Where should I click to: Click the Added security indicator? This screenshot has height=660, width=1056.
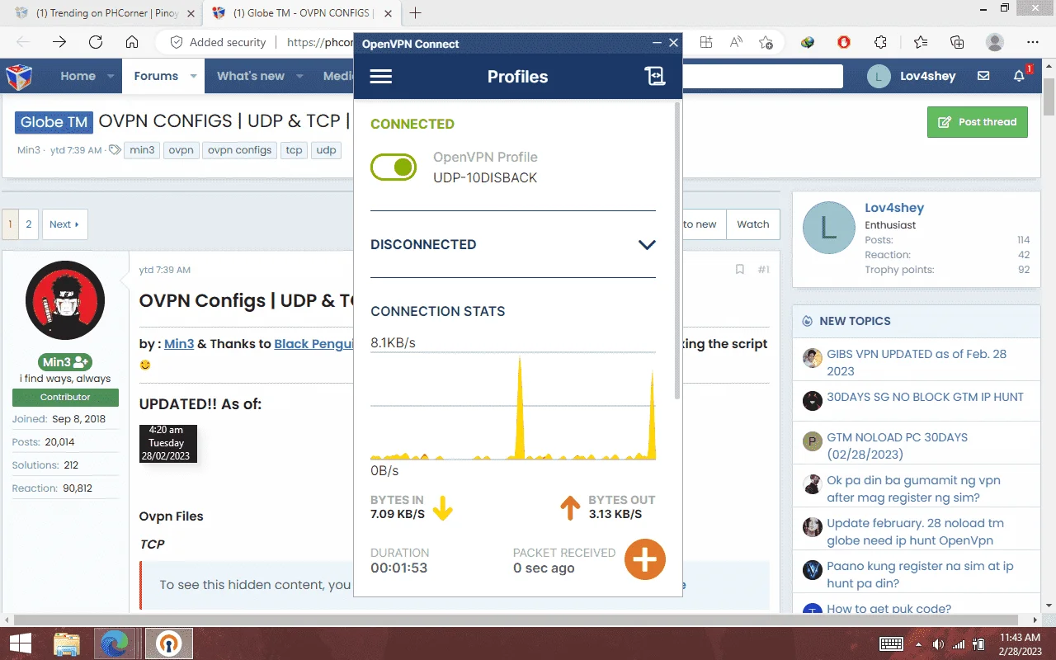(x=219, y=42)
